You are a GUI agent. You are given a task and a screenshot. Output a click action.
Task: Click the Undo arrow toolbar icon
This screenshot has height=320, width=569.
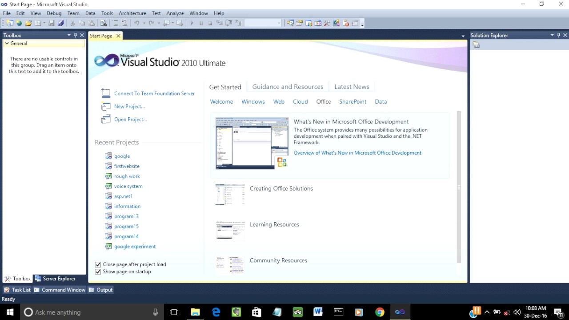pyautogui.click(x=137, y=23)
